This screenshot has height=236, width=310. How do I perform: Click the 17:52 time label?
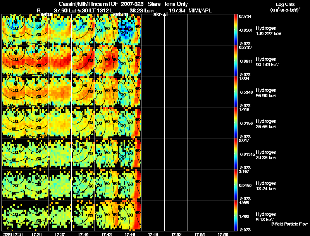pyautogui.click(x=176, y=234)
